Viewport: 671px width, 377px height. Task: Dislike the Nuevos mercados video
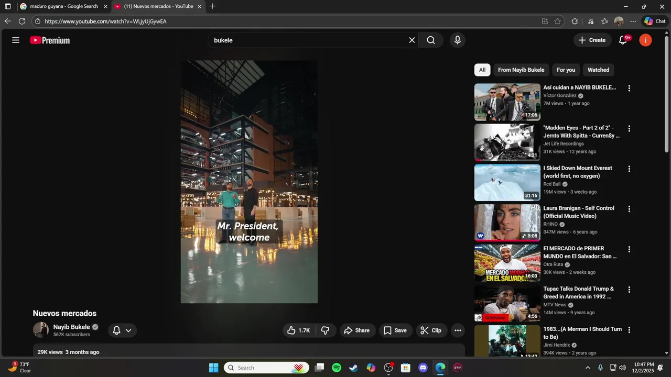click(325, 330)
